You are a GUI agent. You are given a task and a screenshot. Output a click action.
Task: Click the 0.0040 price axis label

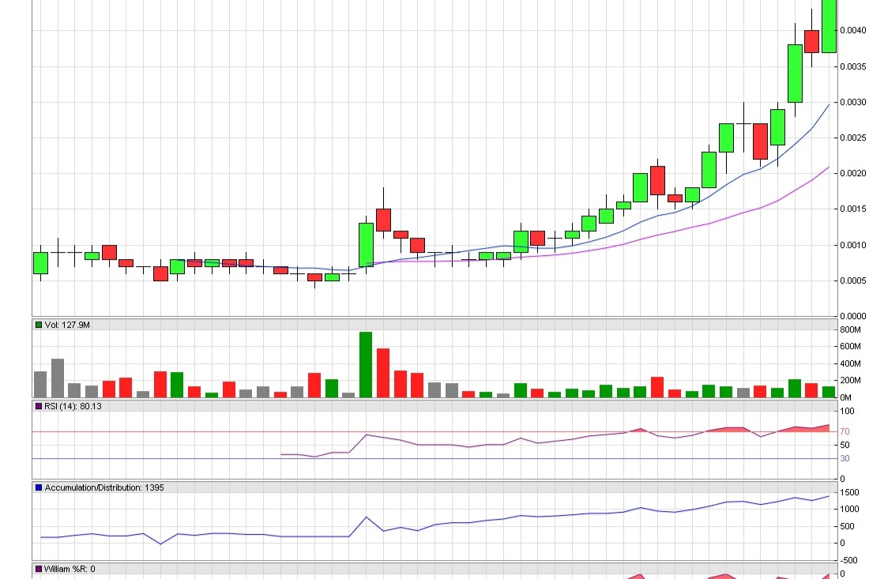coord(853,31)
